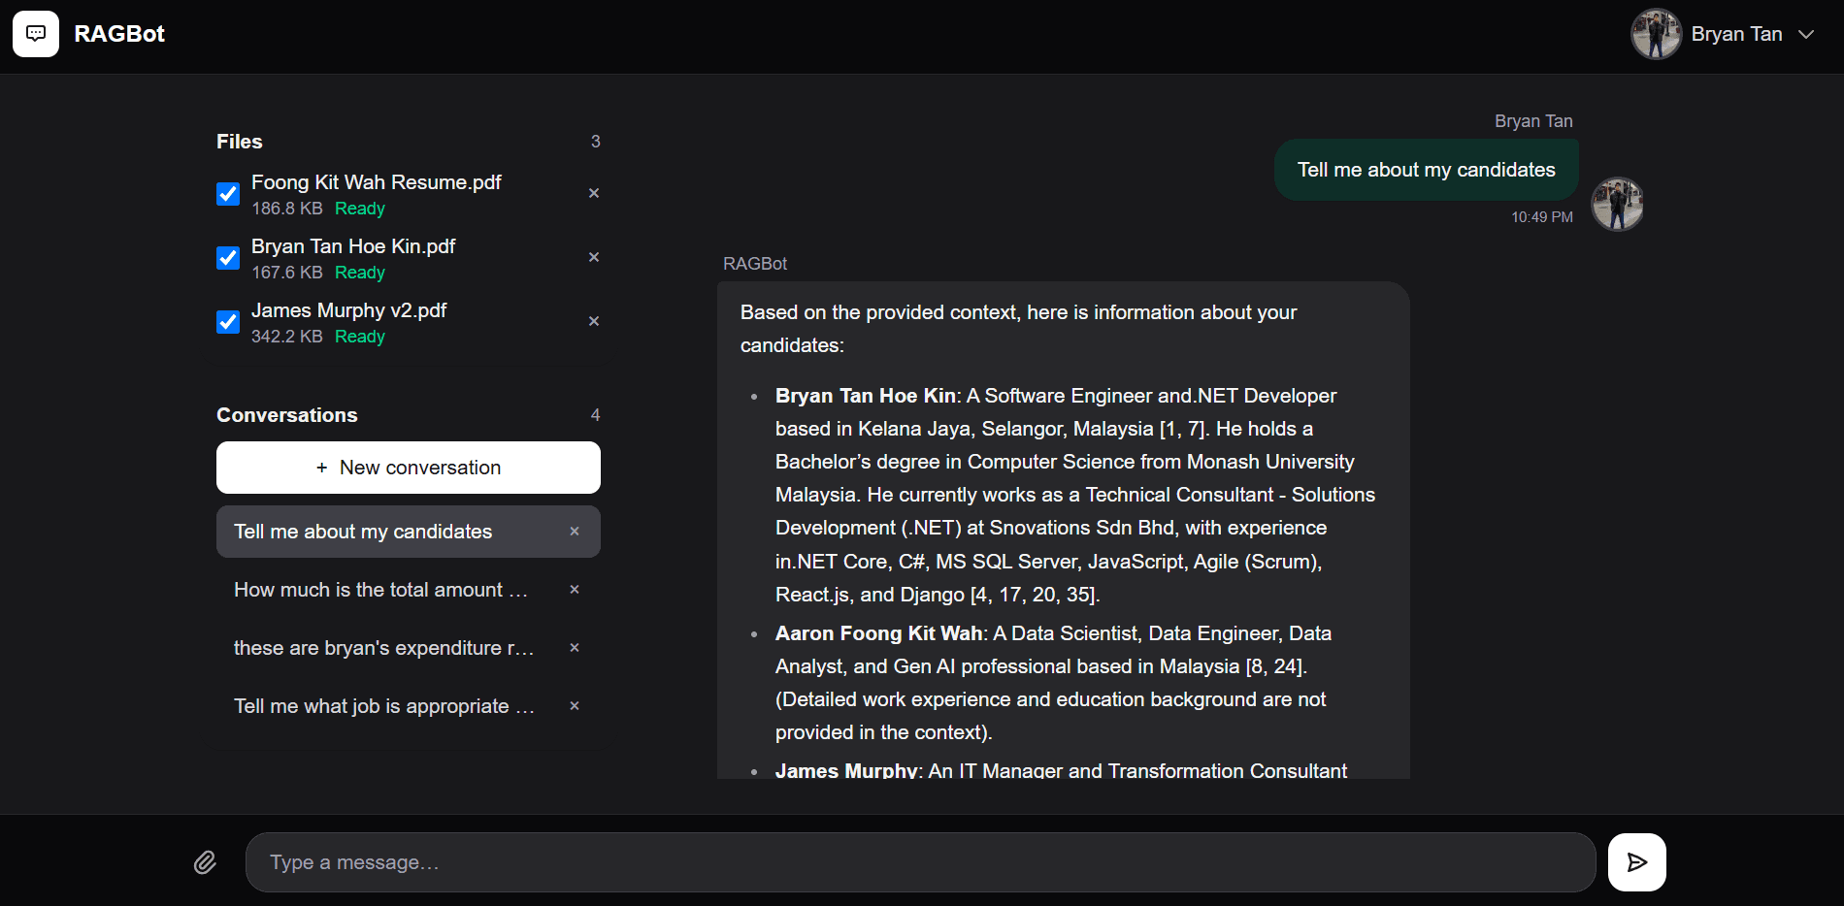
Task: Uncheck Bryan Tan Hoe Kin.pdf checkbox
Action: click(228, 258)
